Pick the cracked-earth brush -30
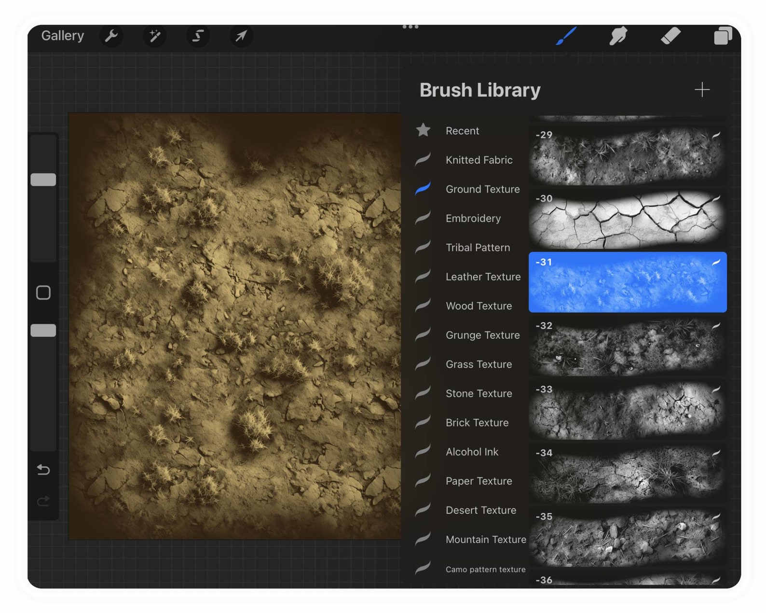 coord(628,219)
